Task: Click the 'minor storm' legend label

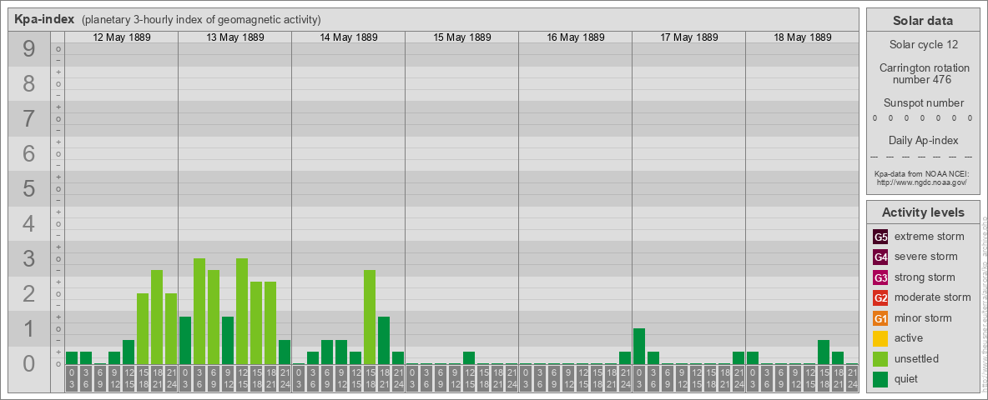Action: coord(923,318)
